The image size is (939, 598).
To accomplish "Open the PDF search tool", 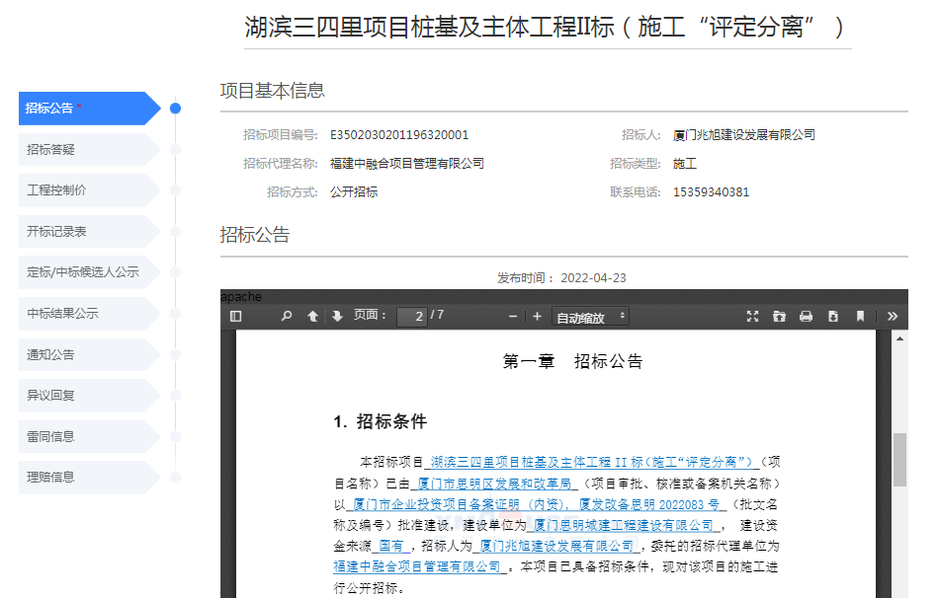I will click(287, 316).
